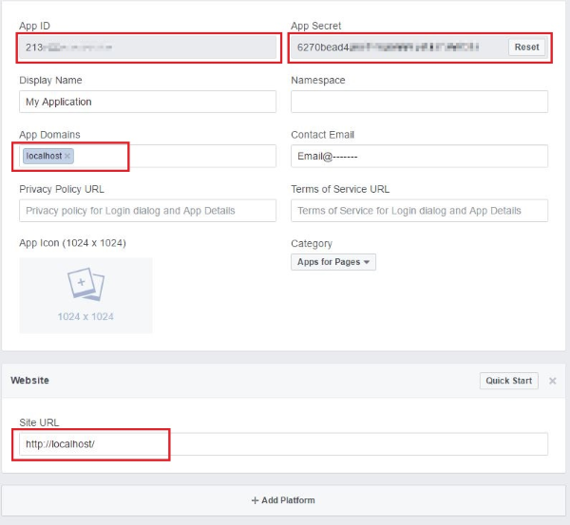570x525 pixels.
Task: Select the localhost tag text
Action: click(x=44, y=156)
